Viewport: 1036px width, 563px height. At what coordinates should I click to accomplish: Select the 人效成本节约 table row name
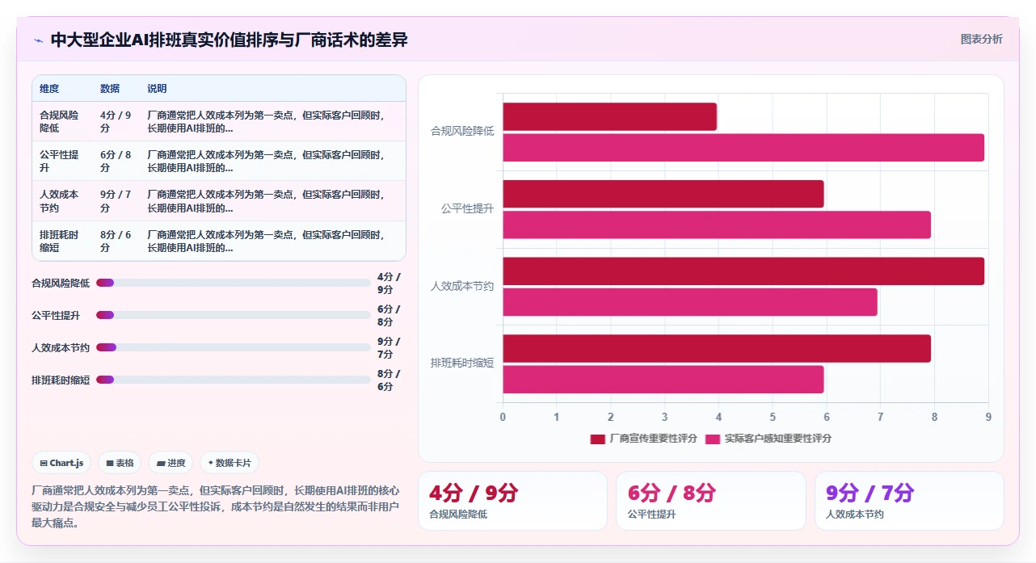60,201
